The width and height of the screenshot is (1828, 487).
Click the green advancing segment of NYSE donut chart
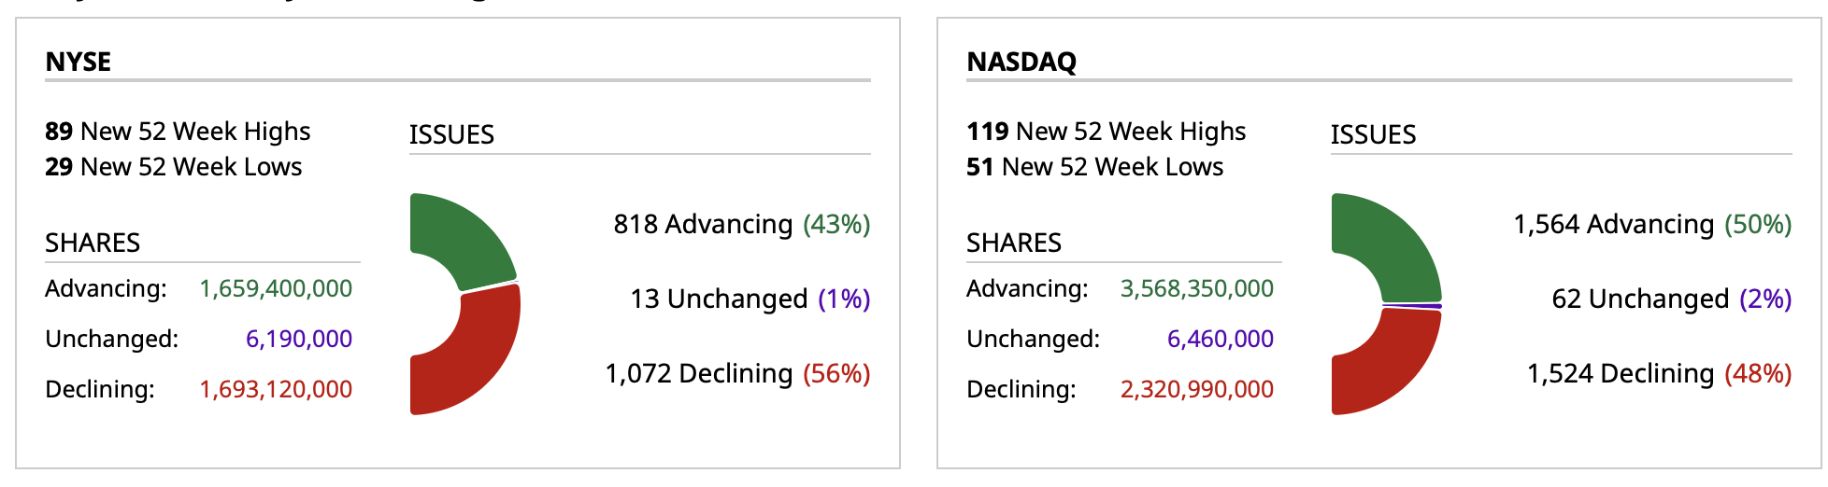pos(464,237)
